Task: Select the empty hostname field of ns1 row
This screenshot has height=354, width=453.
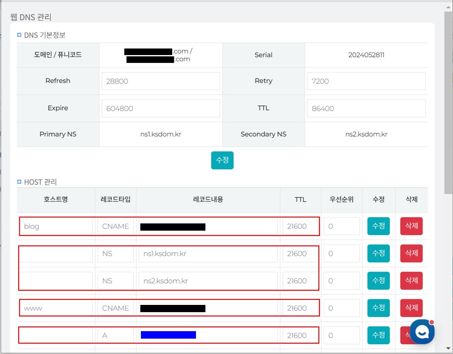Action: [x=56, y=254]
